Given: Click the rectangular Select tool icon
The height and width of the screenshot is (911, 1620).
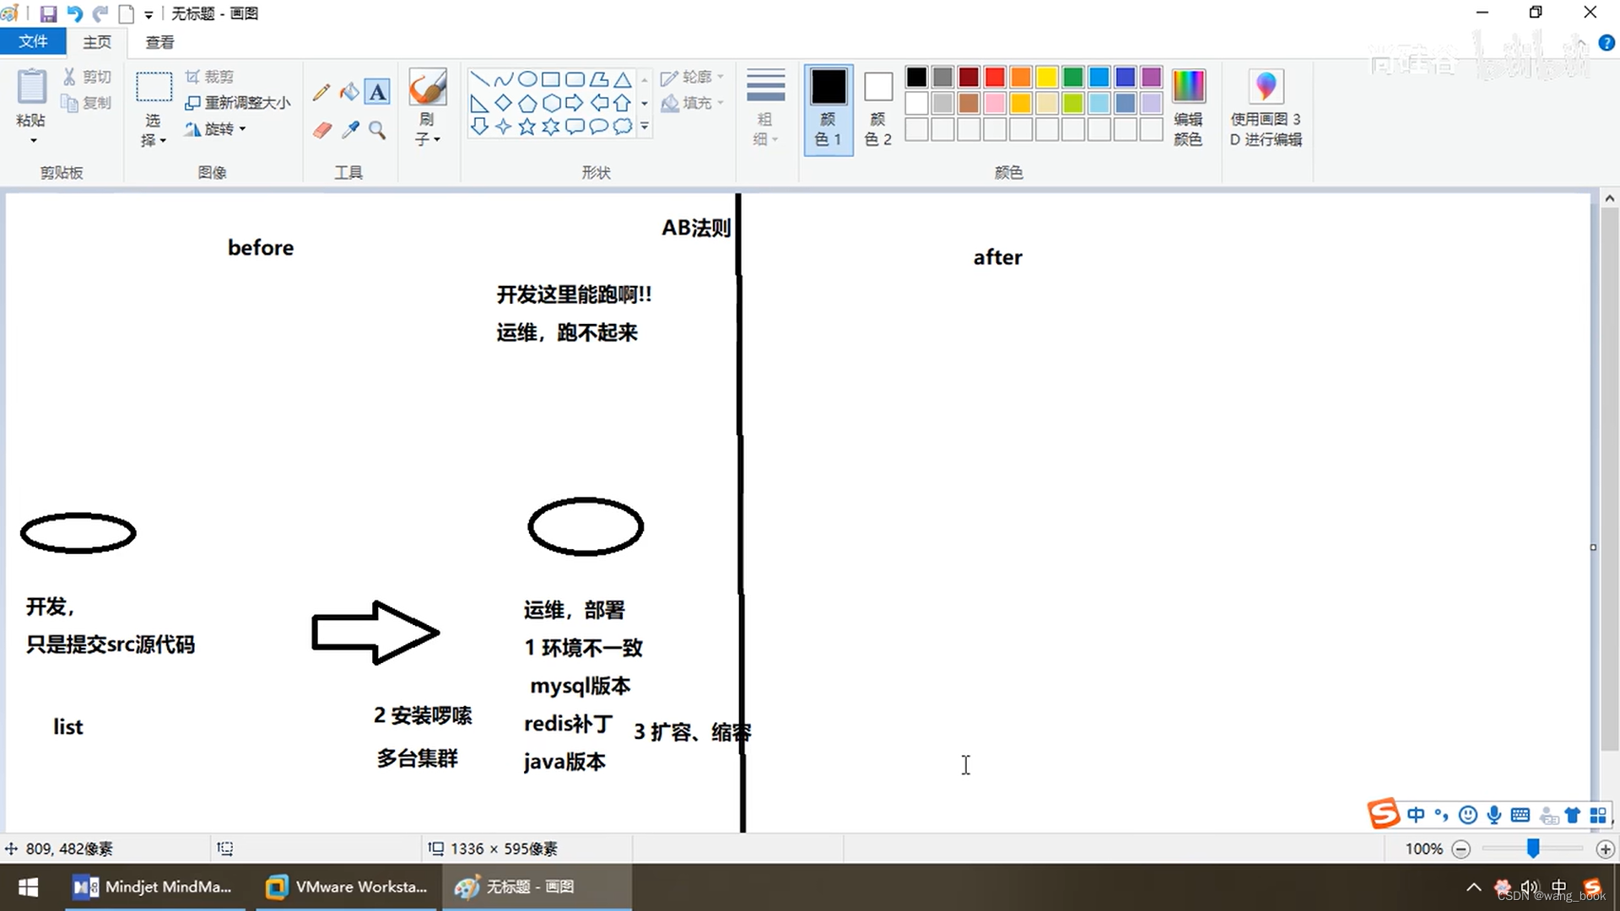Looking at the screenshot, I should 154,87.
